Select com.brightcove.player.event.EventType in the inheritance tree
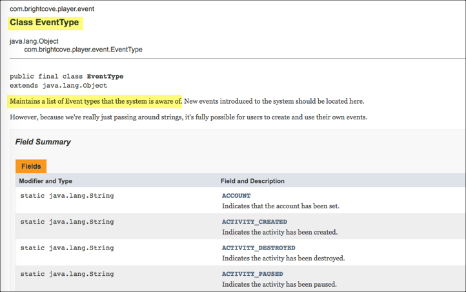 pyautogui.click(x=83, y=50)
